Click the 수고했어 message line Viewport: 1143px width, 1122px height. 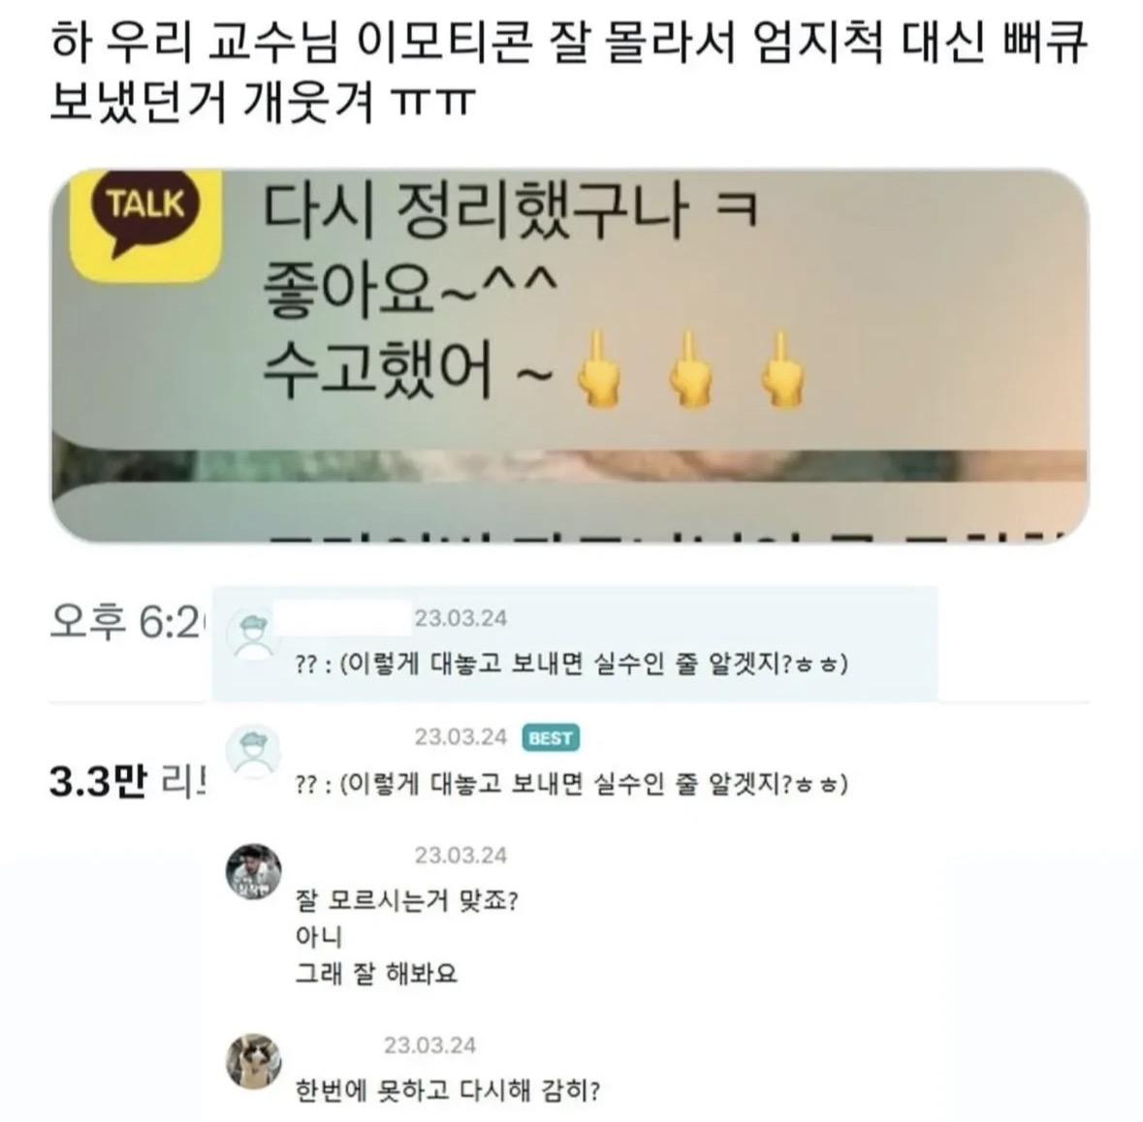coord(533,368)
